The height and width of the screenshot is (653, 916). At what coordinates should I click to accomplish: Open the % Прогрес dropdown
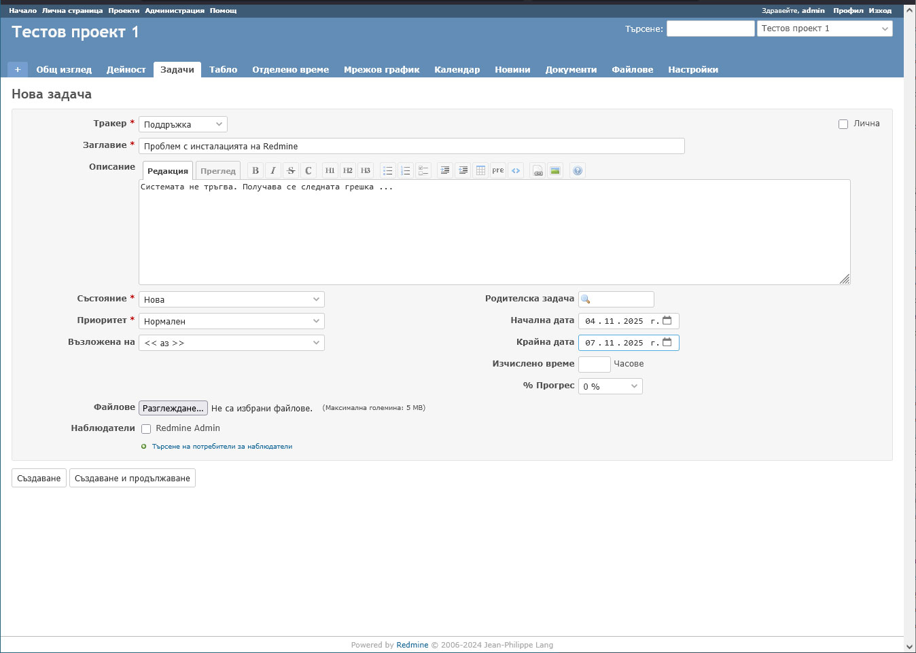point(610,386)
